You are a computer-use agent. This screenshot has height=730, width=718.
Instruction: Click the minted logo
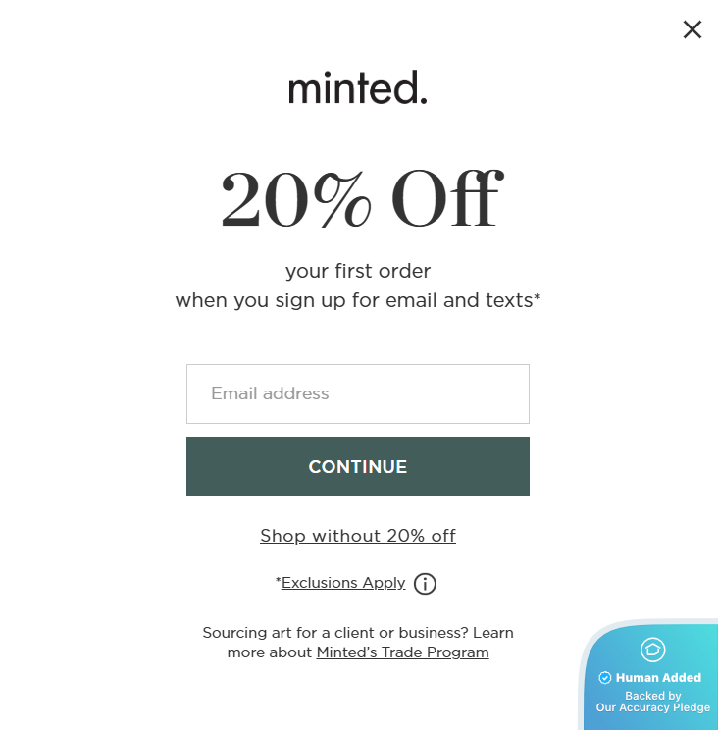(358, 88)
